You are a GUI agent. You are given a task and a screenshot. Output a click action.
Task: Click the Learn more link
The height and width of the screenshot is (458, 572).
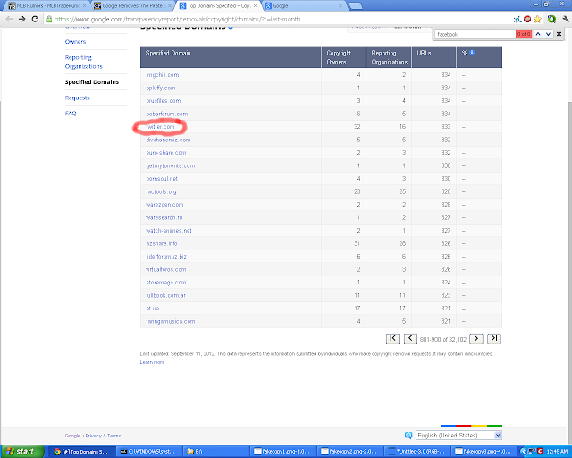152,362
